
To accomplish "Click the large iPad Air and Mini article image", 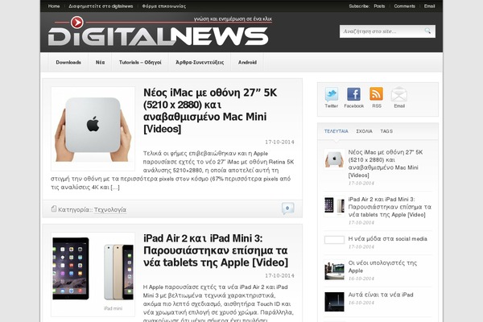I will pyautogui.click(x=93, y=275).
